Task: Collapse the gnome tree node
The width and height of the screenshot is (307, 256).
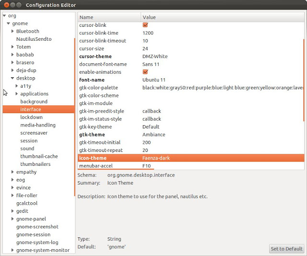Action: tap(8, 23)
